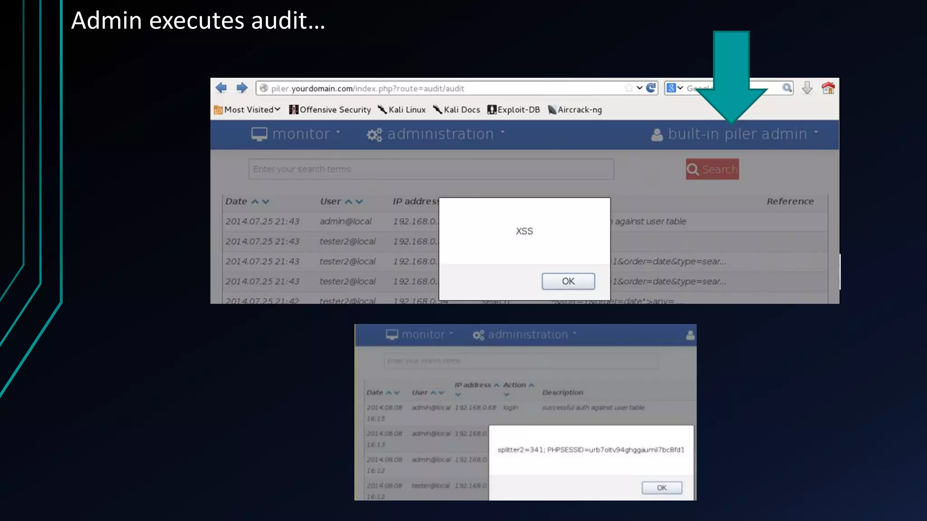Viewport: 927px width, 521px height.
Task: Open the built-in piler admin user menu
Action: pyautogui.click(x=735, y=134)
